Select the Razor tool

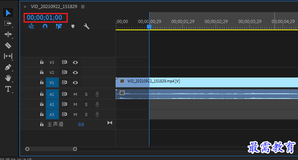coord(8,45)
